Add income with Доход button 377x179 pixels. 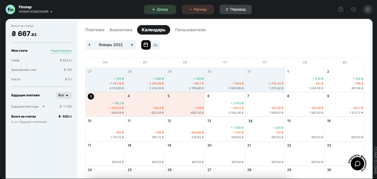coord(160,9)
